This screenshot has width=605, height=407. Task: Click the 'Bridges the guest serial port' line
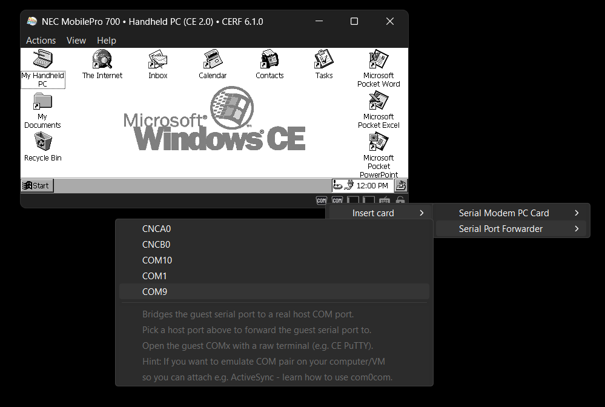pyautogui.click(x=248, y=314)
